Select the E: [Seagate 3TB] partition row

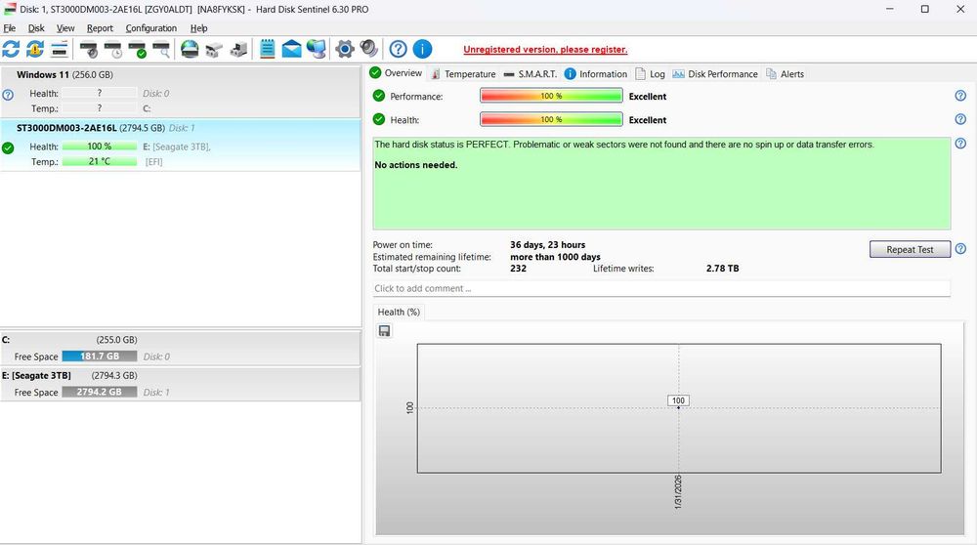click(180, 384)
